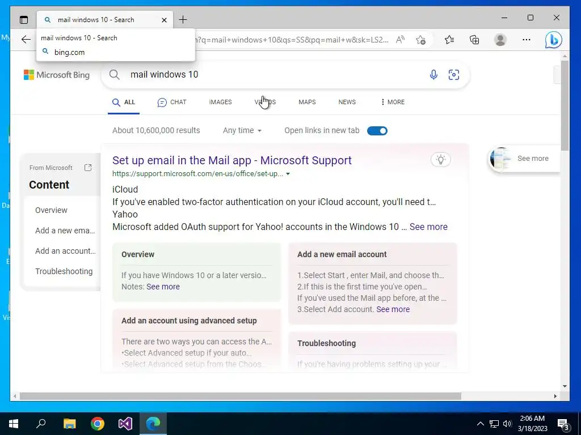Search using an image icon
Viewport: 581px width, 435px height.
click(x=454, y=75)
